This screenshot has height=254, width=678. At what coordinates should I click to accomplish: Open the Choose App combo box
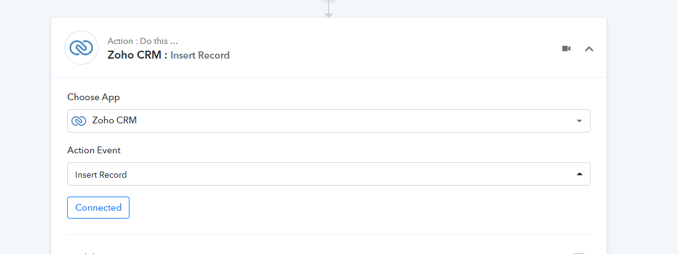pyautogui.click(x=329, y=121)
